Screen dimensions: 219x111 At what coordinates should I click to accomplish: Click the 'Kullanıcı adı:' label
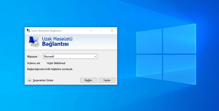pos(34,63)
